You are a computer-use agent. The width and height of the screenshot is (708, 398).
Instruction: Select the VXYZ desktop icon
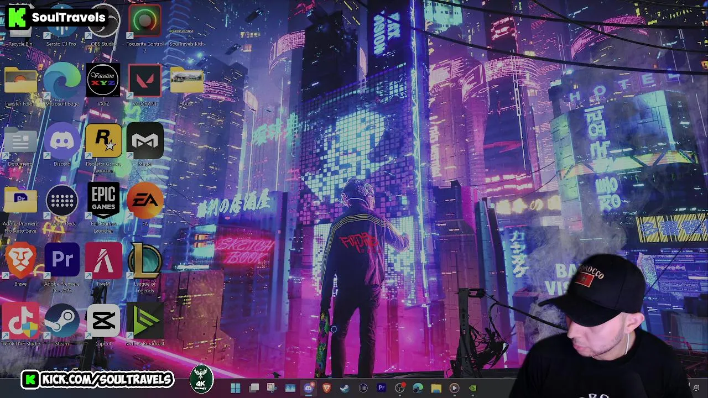[x=103, y=86]
